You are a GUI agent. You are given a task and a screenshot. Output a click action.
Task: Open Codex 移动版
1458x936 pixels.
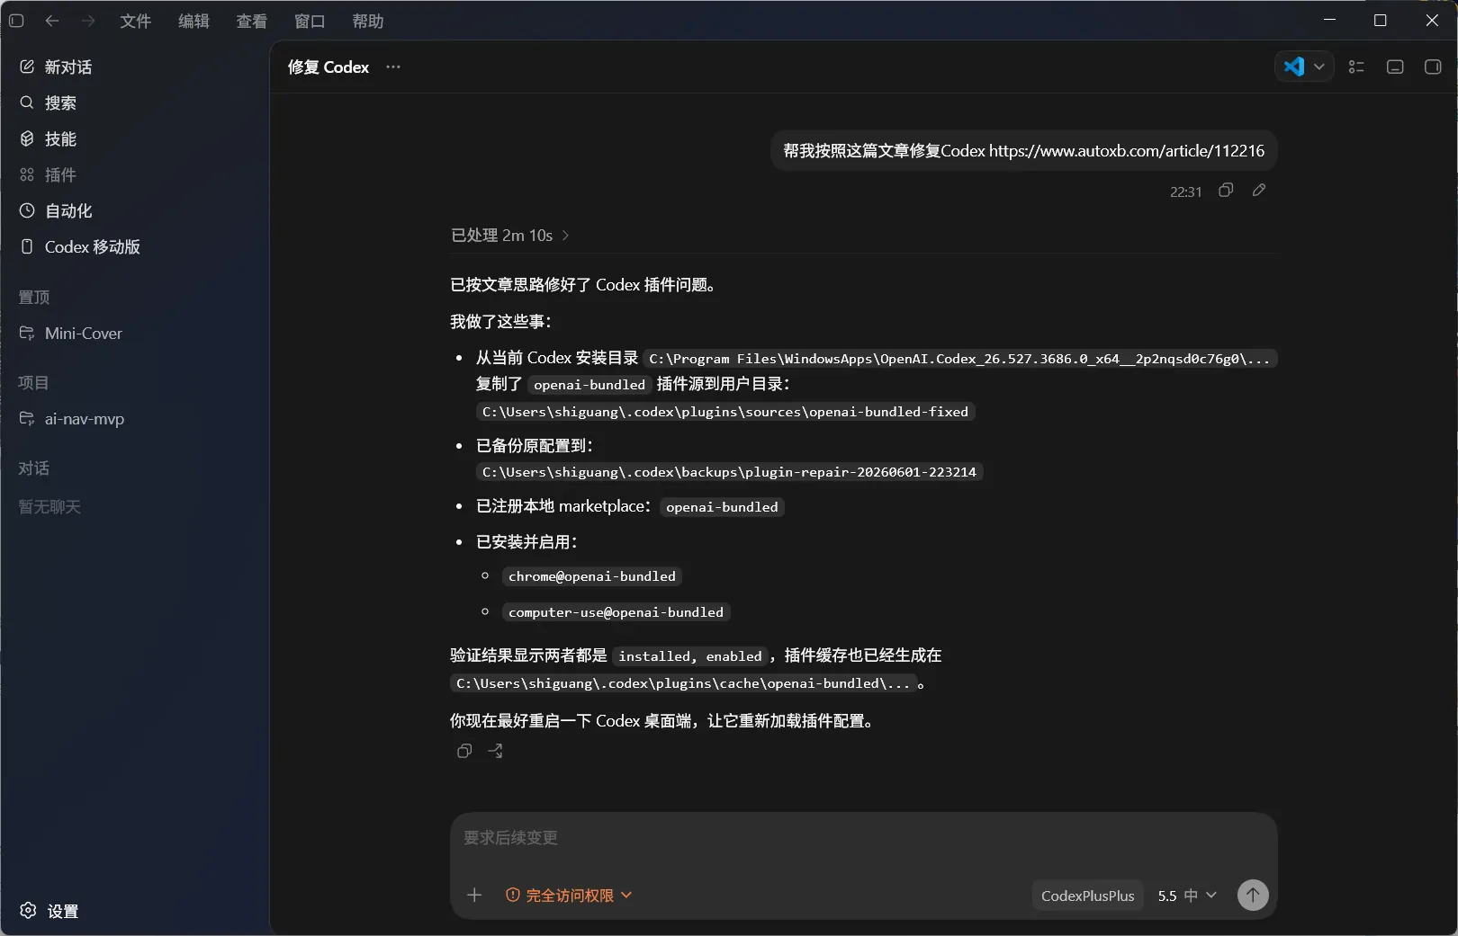tap(80, 247)
